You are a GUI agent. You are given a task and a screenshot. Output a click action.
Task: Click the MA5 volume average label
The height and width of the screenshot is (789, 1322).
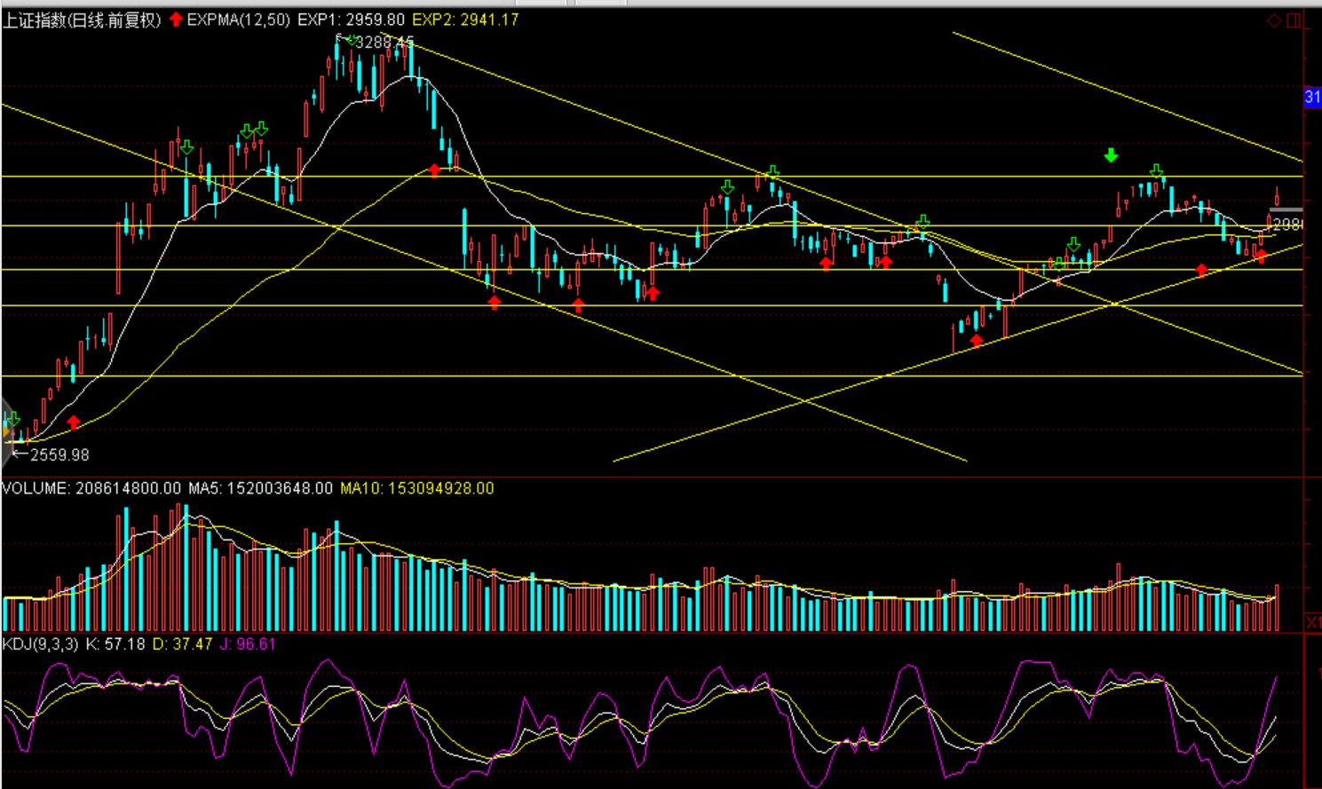[x=260, y=488]
